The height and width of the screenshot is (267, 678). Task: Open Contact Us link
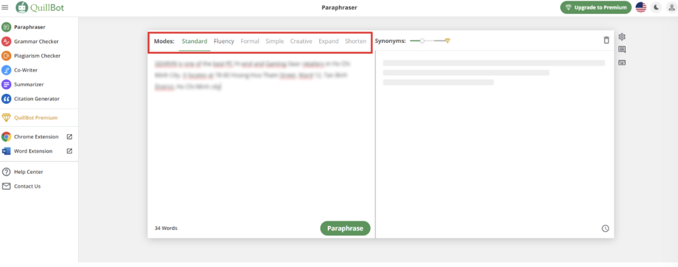click(27, 186)
